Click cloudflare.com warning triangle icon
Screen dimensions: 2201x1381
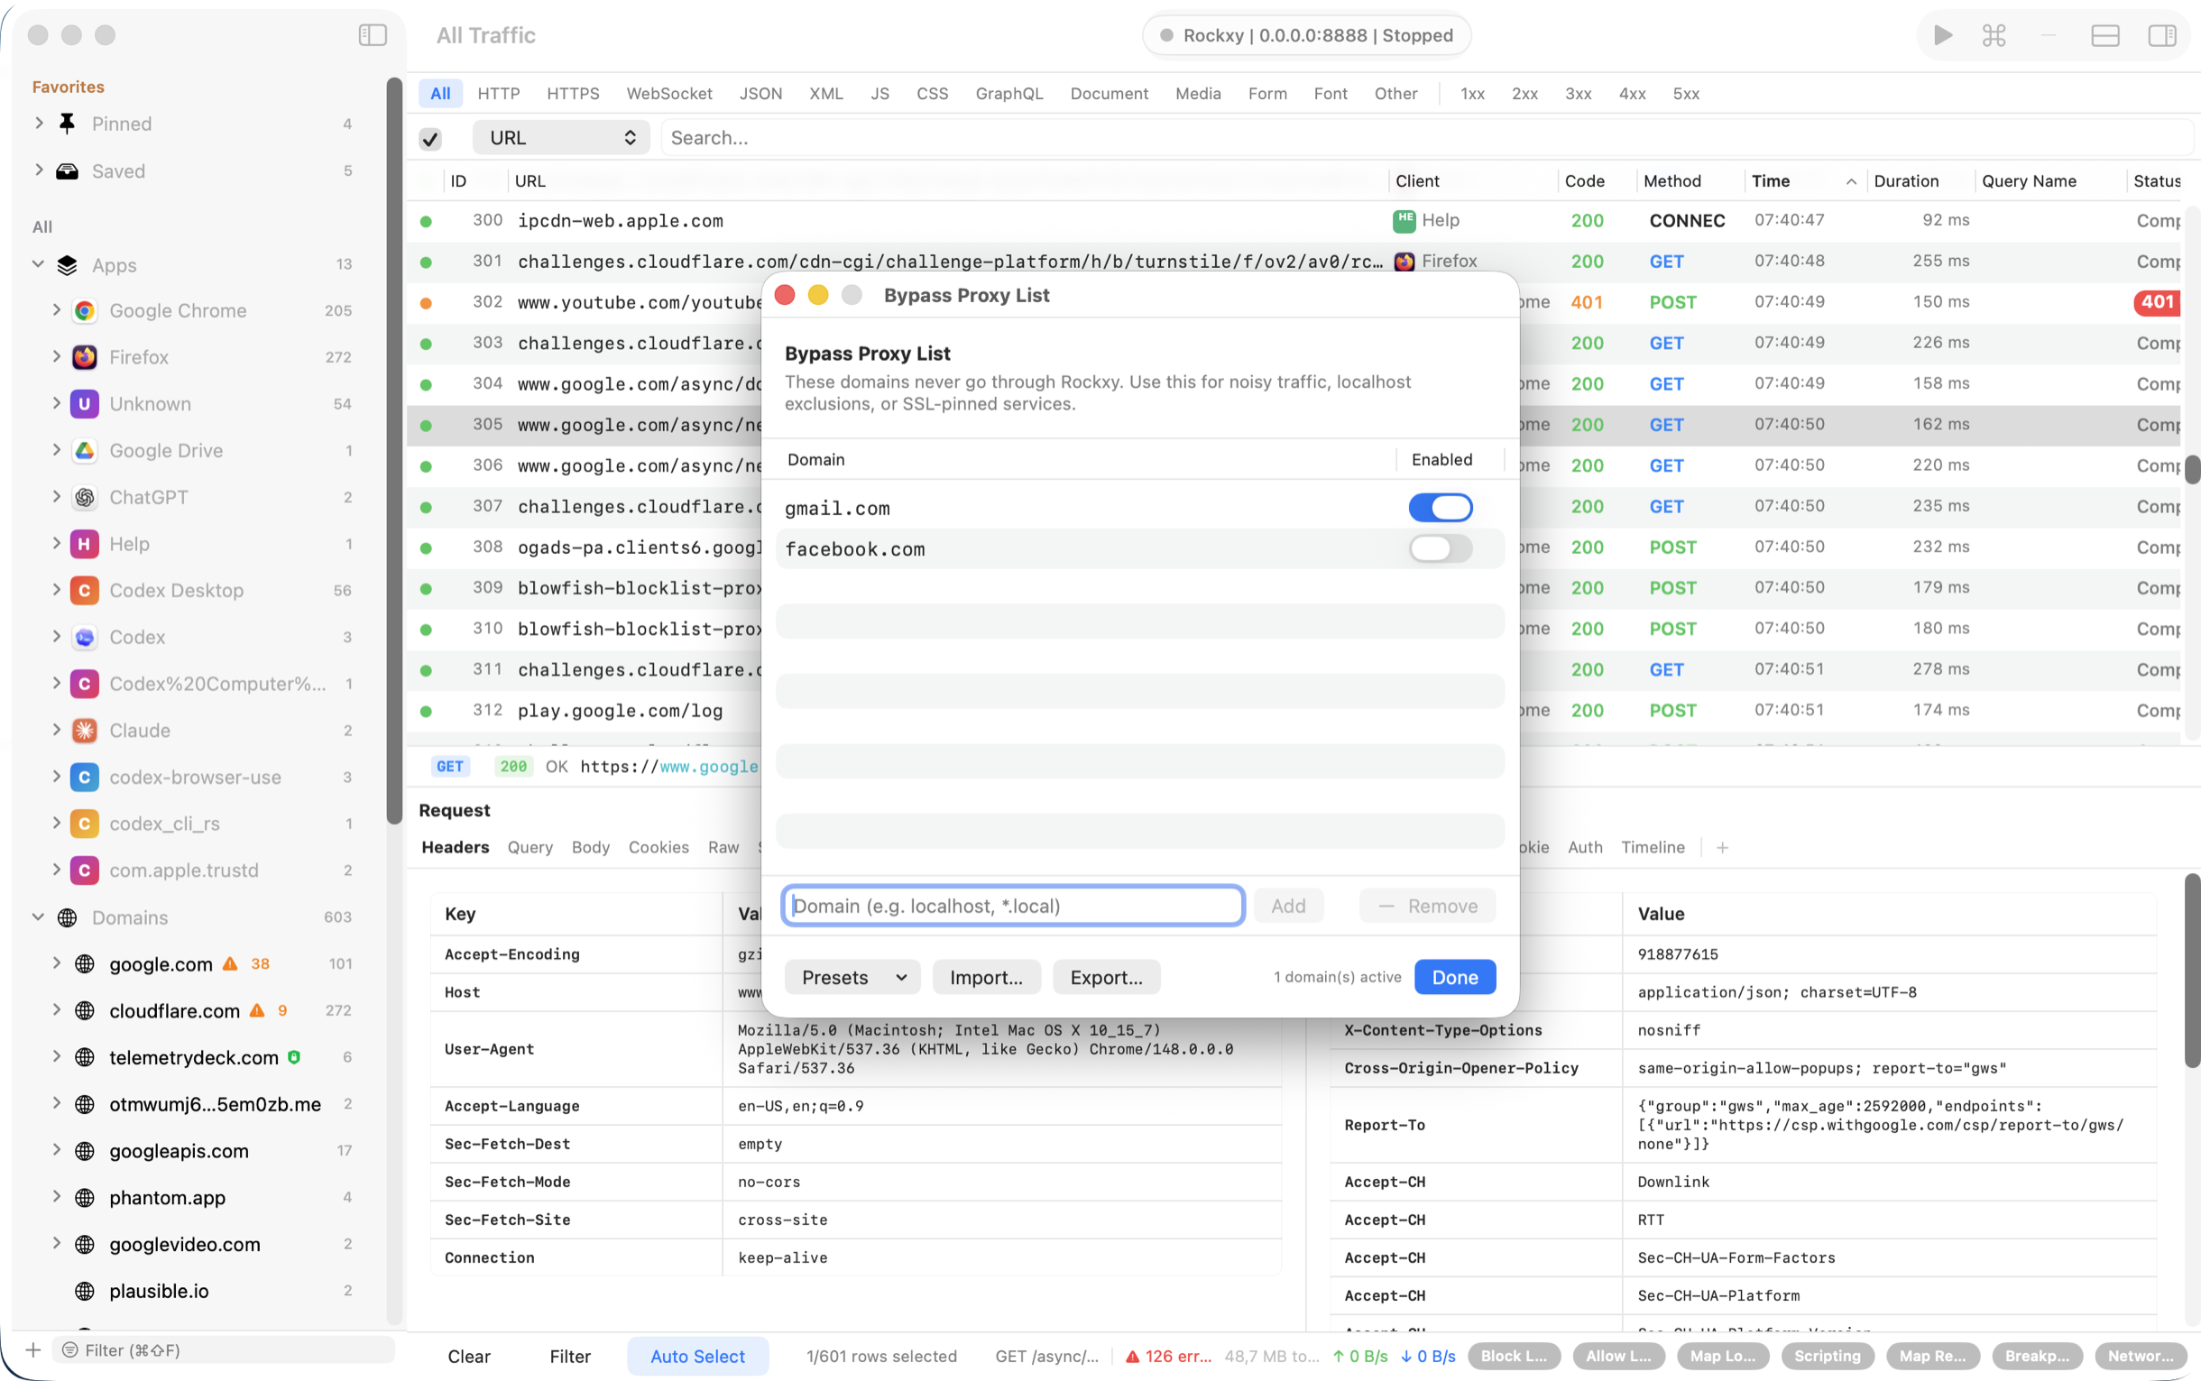[x=258, y=1010]
